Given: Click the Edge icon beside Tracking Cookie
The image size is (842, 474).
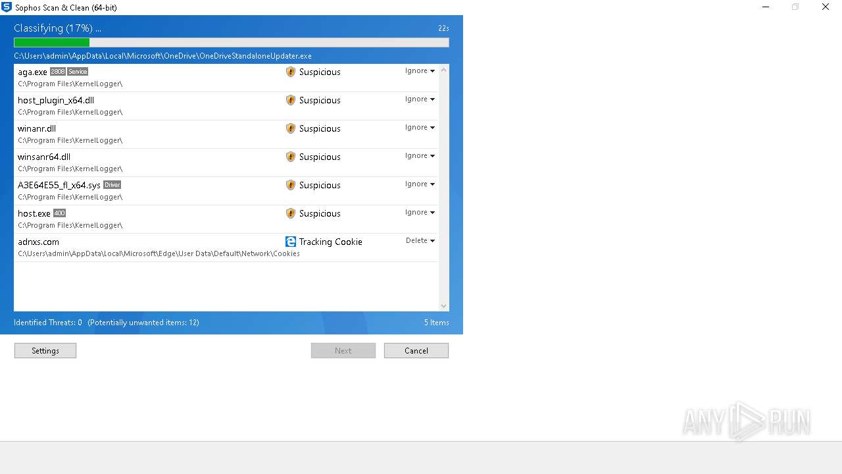Looking at the screenshot, I should (291, 242).
